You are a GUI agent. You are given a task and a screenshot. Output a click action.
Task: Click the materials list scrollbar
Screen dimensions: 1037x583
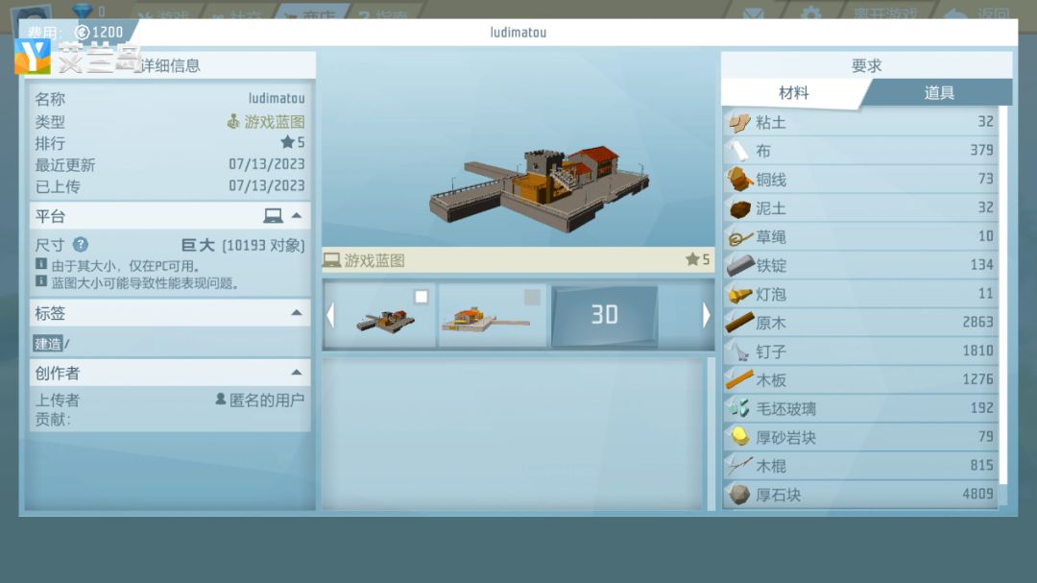(x=1003, y=295)
